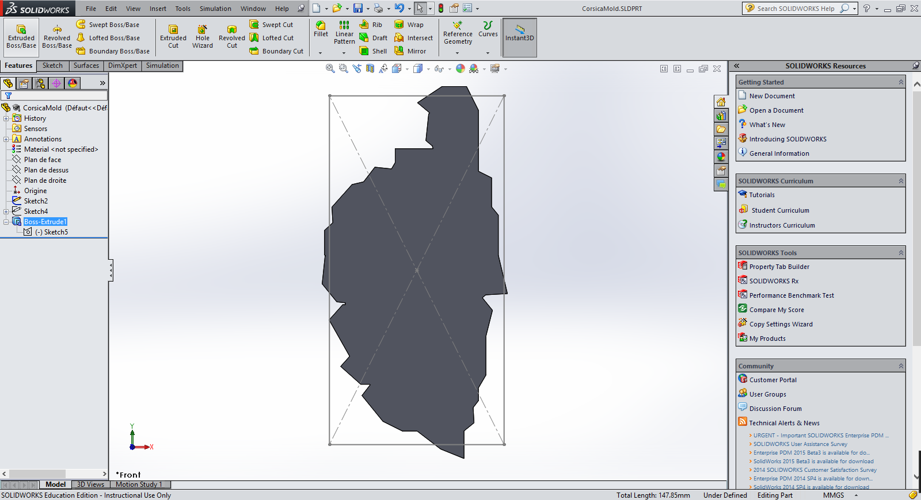Open the Customer Portal link

[x=773, y=380]
